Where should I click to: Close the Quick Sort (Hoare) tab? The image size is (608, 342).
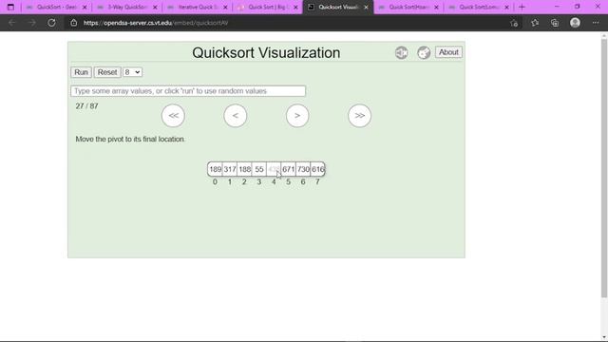coord(436,7)
